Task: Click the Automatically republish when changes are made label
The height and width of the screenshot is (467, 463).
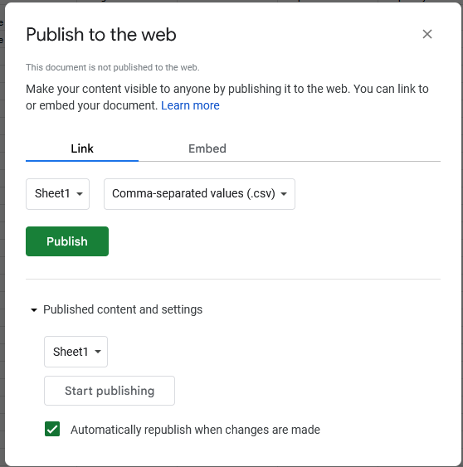Action: [x=195, y=430]
